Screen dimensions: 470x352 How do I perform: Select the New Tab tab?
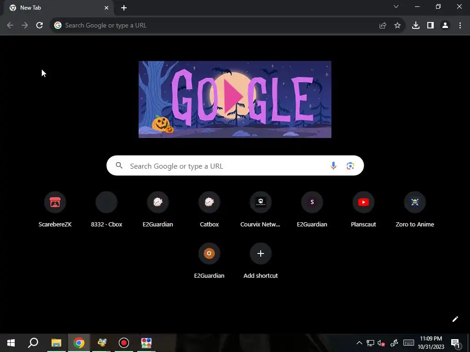pyautogui.click(x=58, y=8)
